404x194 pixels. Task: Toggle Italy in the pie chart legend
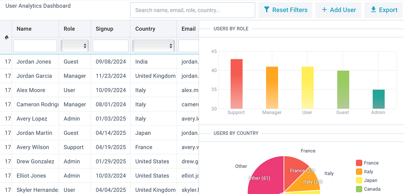pos(368,172)
